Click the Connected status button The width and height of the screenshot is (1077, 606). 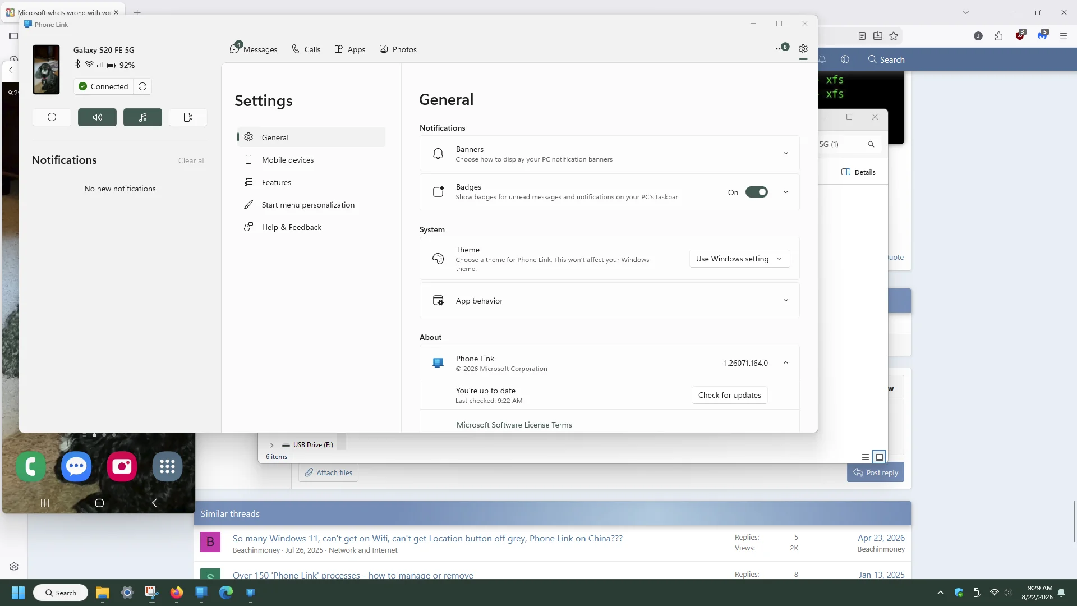pos(104,86)
